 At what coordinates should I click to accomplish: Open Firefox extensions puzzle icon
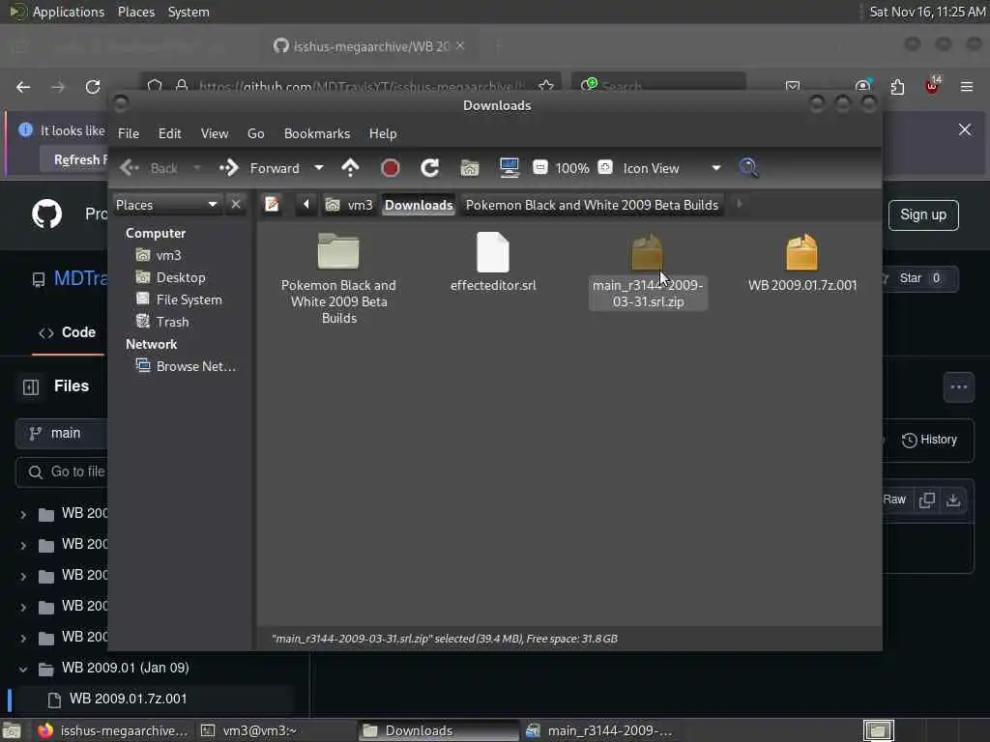897,86
